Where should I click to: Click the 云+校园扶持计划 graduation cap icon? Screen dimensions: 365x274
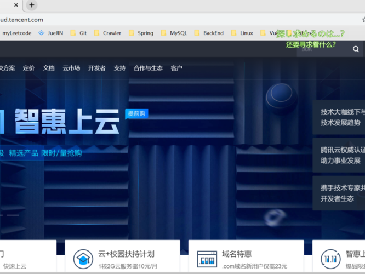[x=83, y=259]
